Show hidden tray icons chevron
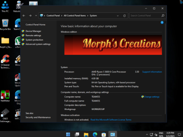This screenshot has height=137, width=183. click(147, 134)
